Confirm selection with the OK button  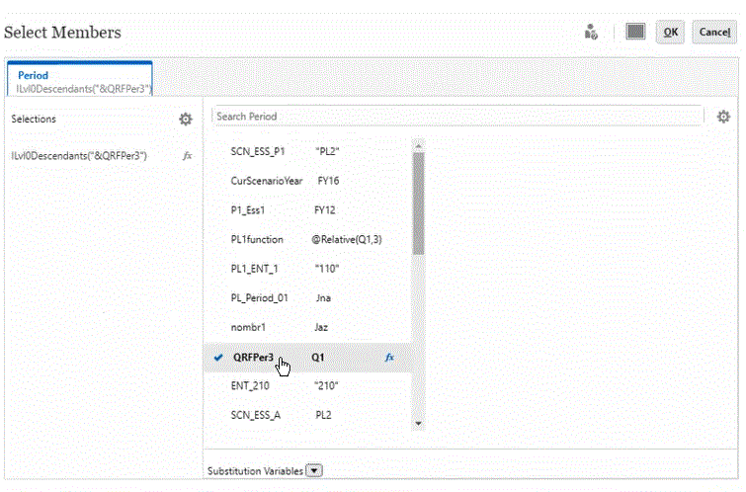tap(670, 32)
